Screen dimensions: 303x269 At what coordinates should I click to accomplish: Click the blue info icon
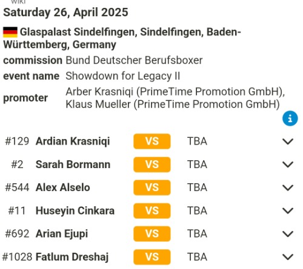[x=290, y=118]
